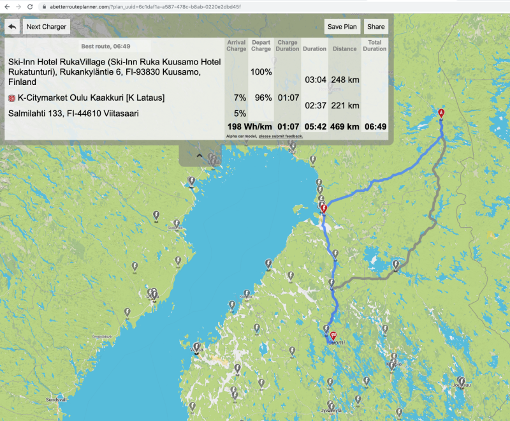Click the red start marker at Ruka

441,113
